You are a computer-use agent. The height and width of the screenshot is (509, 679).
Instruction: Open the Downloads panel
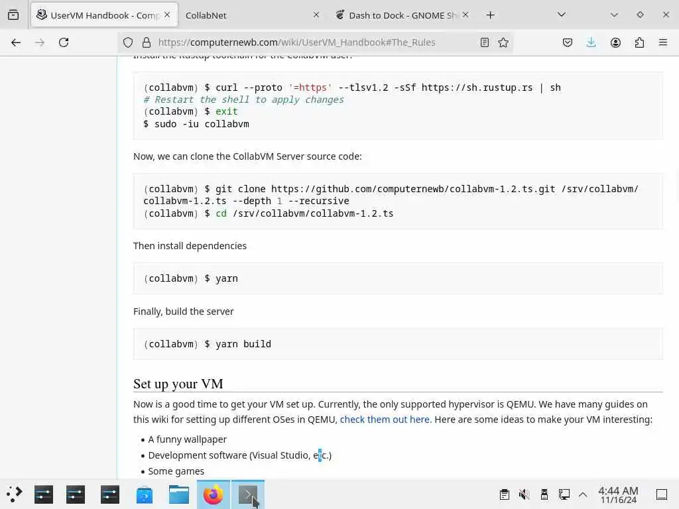[x=591, y=42]
